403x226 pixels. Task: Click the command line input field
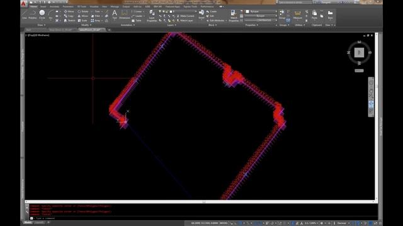pos(203,218)
